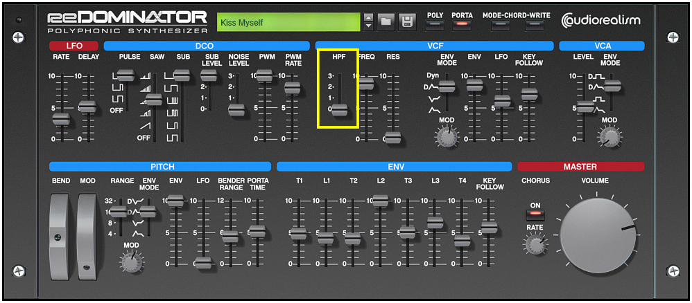
Task: Toggle the PORTA button
Action: [x=462, y=26]
